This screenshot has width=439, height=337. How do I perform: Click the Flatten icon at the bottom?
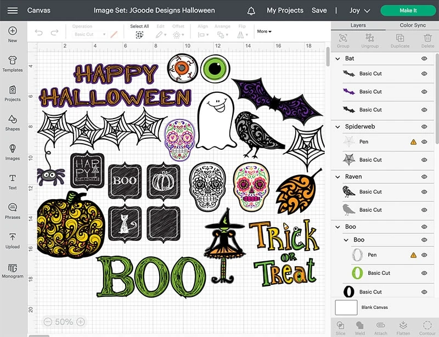click(403, 327)
